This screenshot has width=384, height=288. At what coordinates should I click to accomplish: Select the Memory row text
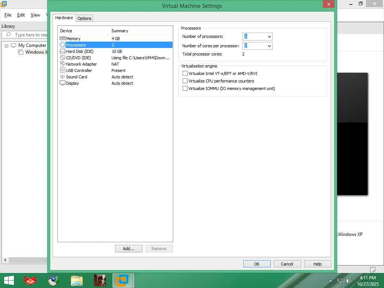coord(73,39)
